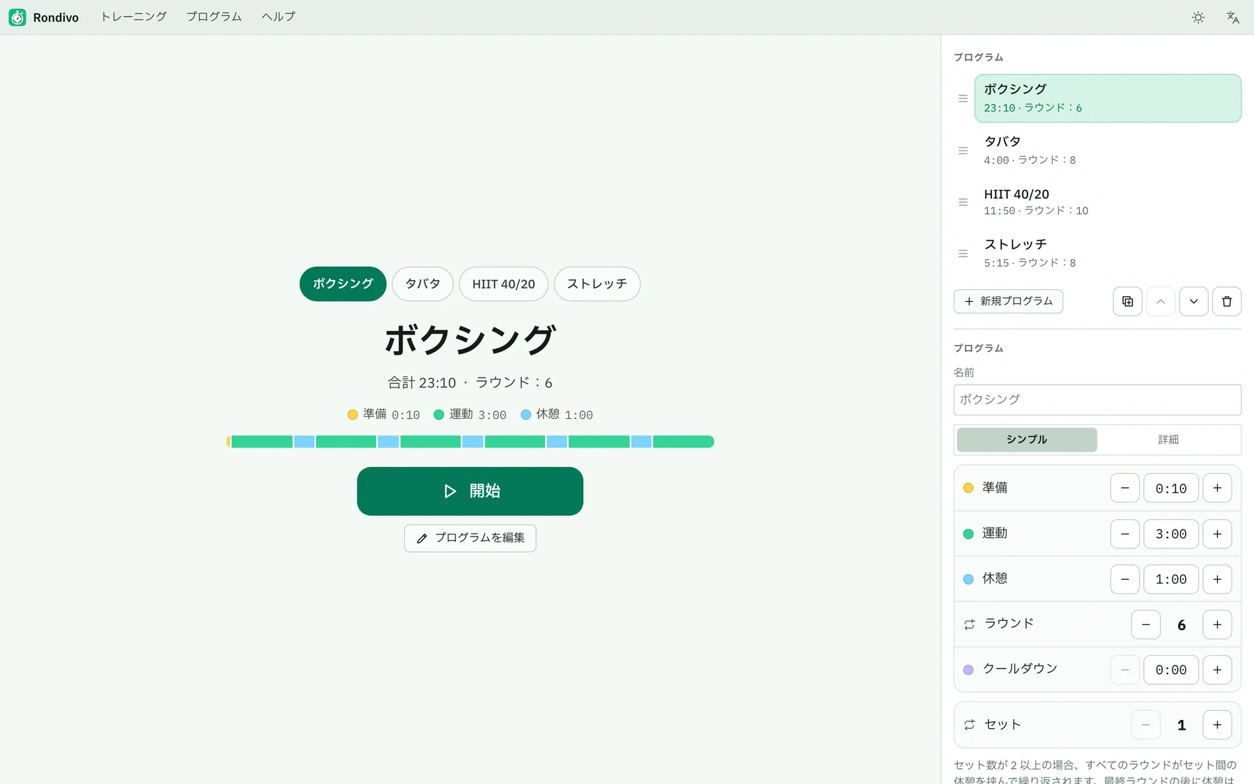Grab drag handle for タバタ
1254x784 pixels.
[x=963, y=151]
